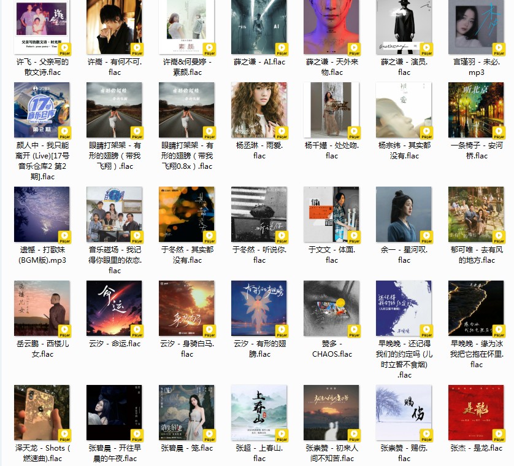Click the Player icon on 云汐 - 命运.flac
Screen dimensions: 514x466
point(136,332)
